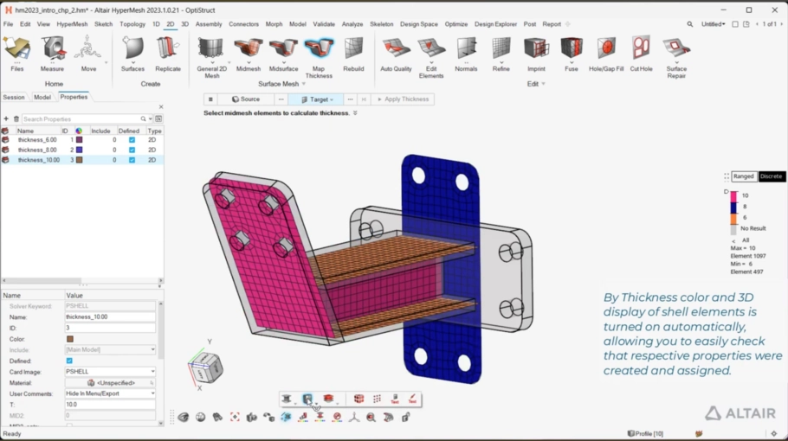The image size is (788, 441).
Task: Click the Type column header
Action: tap(154, 131)
